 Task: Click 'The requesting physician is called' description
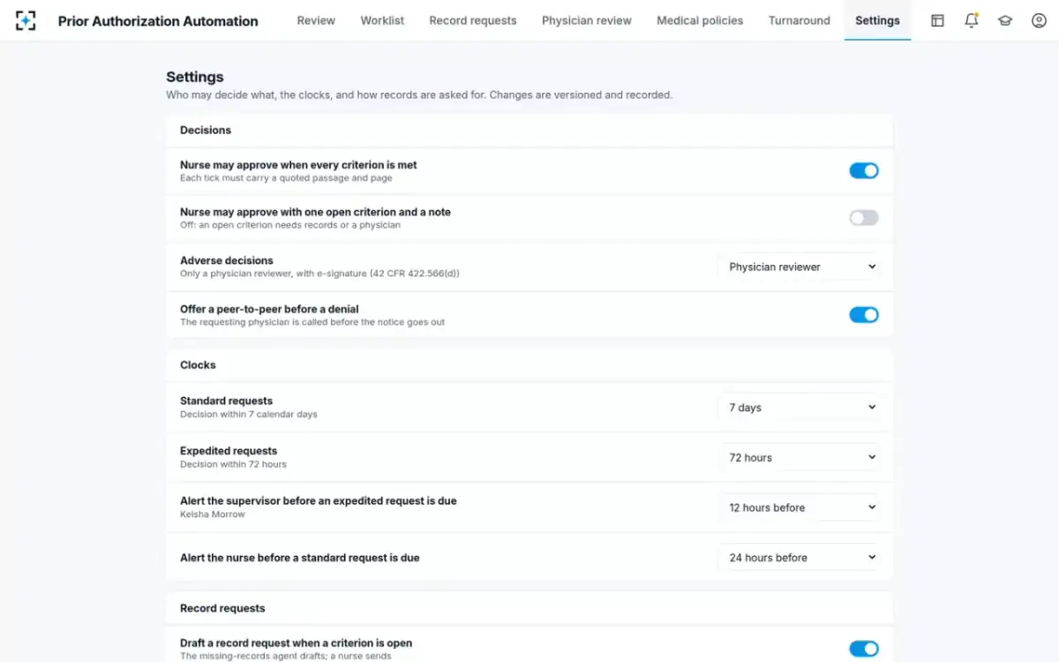312,322
